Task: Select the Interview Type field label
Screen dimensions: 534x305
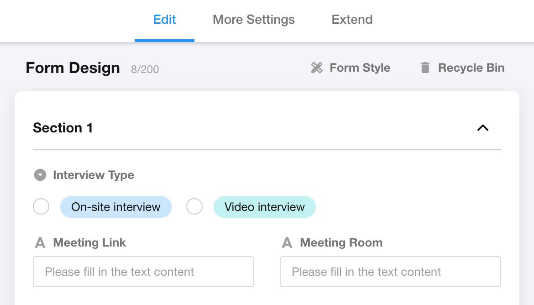Action: click(x=94, y=175)
